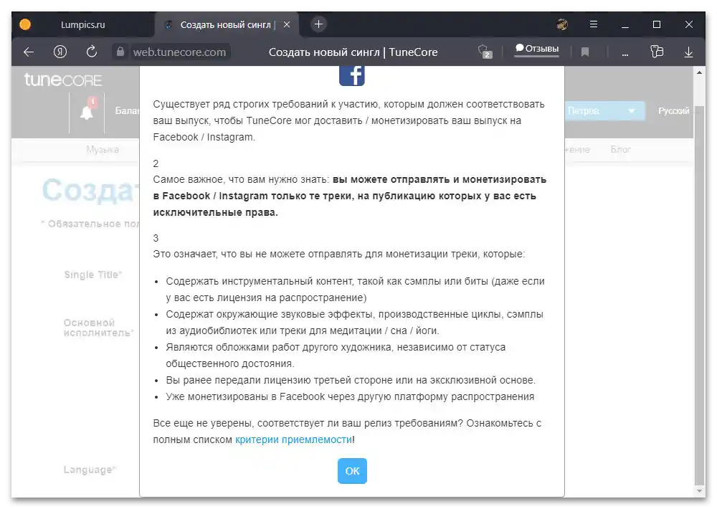Click the Single Title label
This screenshot has width=717, height=509.
click(92, 275)
